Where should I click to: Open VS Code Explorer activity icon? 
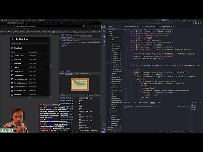coord(104,27)
